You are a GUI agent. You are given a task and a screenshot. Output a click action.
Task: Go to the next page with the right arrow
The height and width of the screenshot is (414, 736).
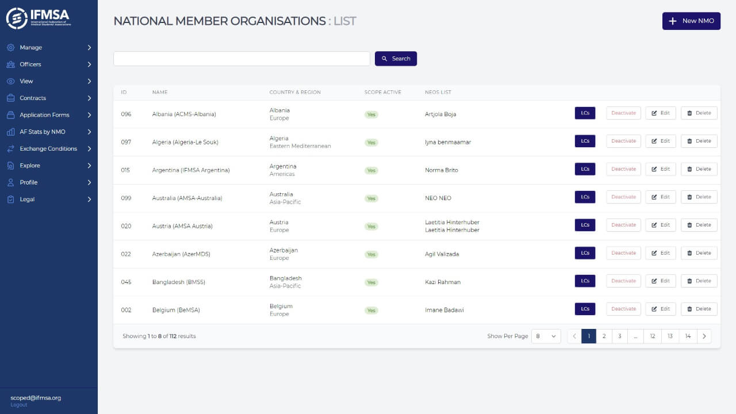tap(704, 336)
